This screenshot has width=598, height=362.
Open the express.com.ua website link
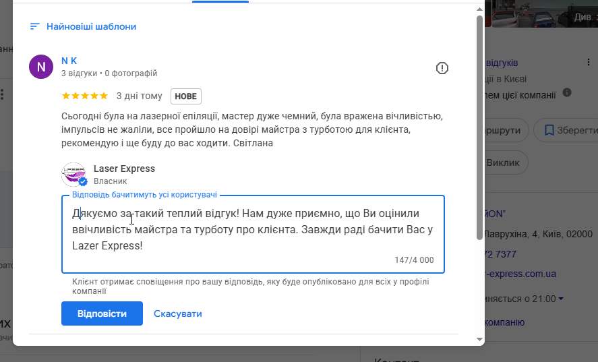(x=520, y=274)
